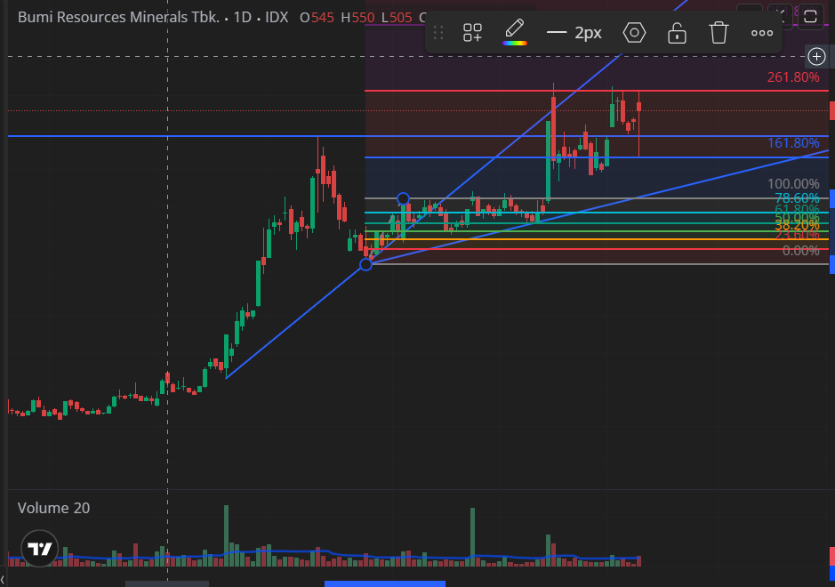
Task: Click the 0.00% Fibonacci level label
Action: tap(800, 250)
